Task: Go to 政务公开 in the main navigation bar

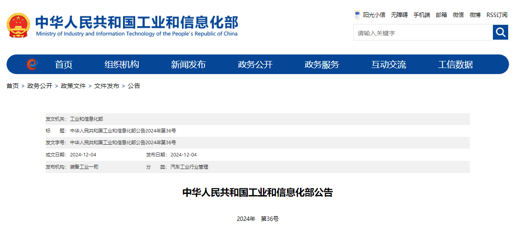Action: pyautogui.click(x=255, y=64)
